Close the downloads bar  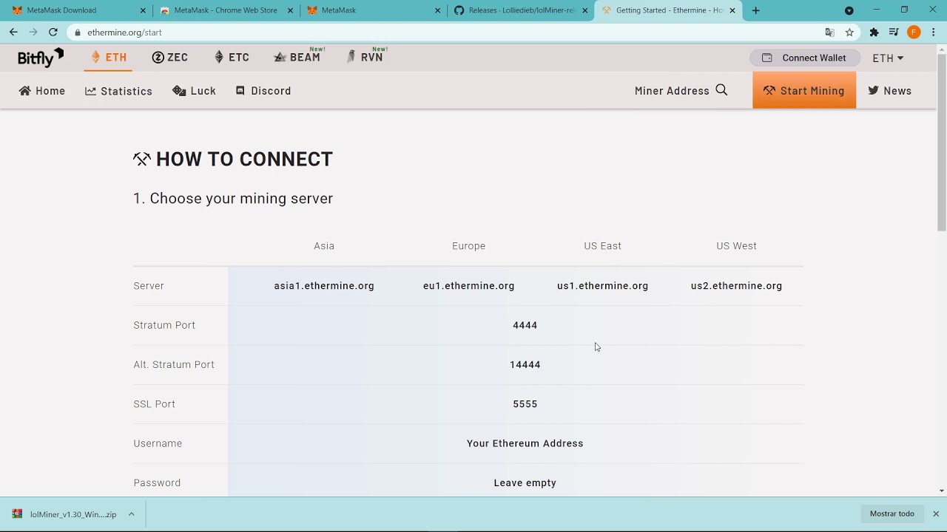pyautogui.click(x=935, y=514)
